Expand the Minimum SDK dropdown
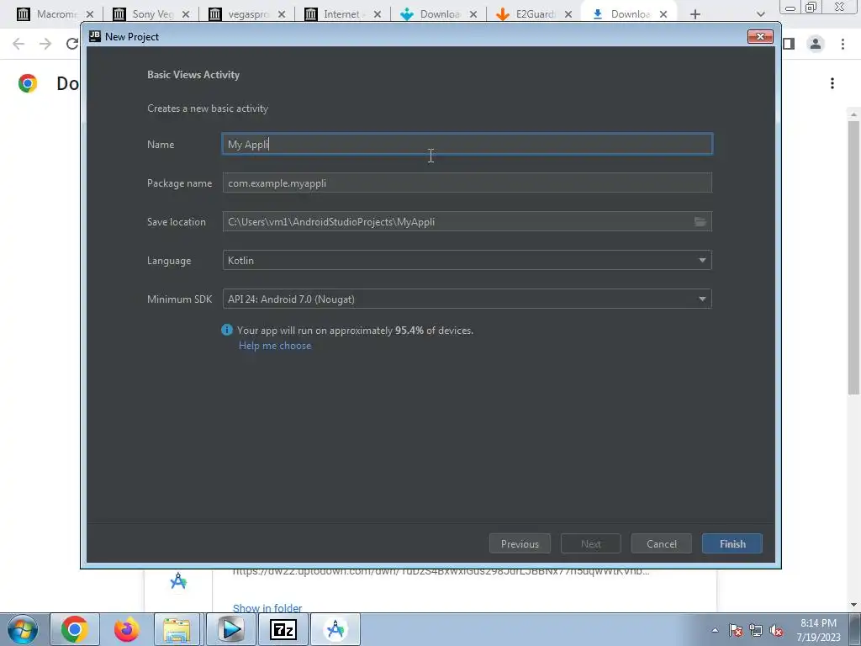This screenshot has height=646, width=861. coord(467,299)
